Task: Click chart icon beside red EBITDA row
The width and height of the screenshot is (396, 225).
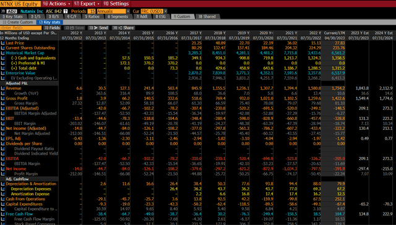Action: (x=2, y=159)
